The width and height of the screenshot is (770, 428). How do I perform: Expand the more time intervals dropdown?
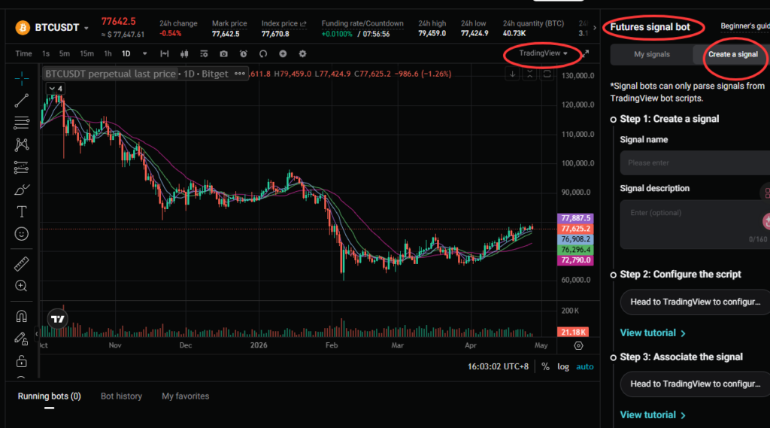(x=144, y=53)
